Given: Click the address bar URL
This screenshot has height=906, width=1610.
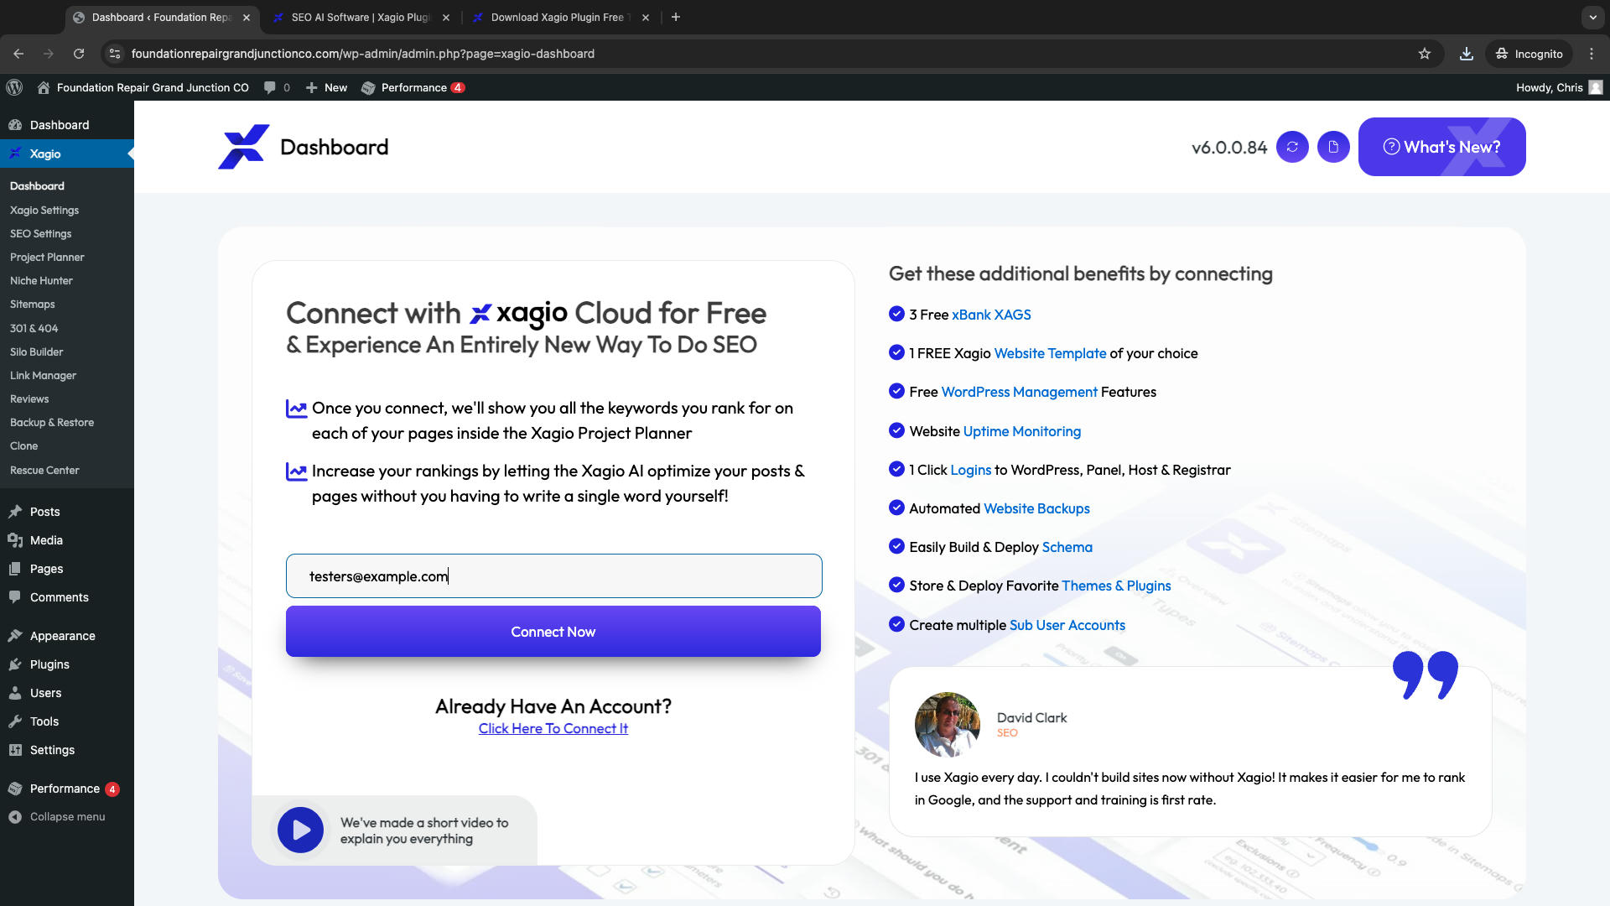Looking at the screenshot, I should [x=363, y=54].
